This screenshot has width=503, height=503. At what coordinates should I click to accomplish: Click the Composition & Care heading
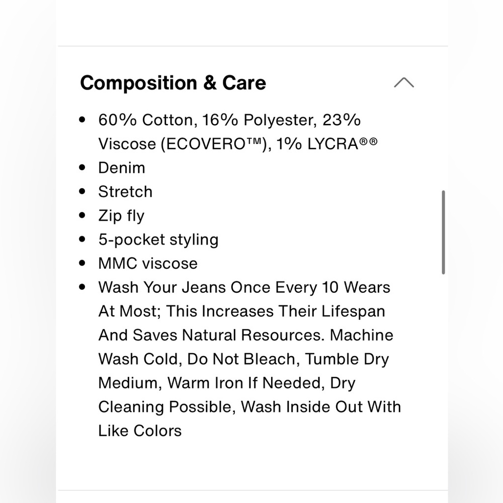[173, 83]
